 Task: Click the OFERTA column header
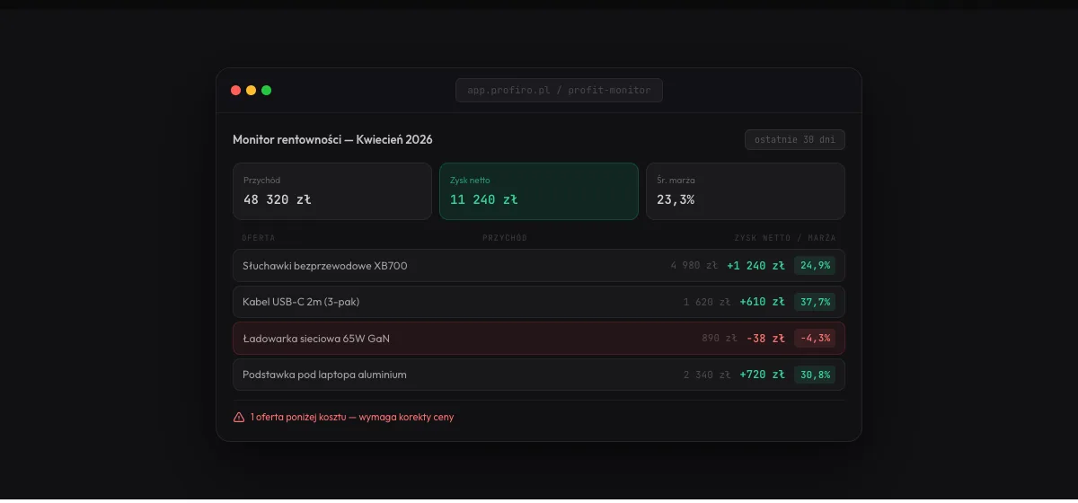point(259,238)
